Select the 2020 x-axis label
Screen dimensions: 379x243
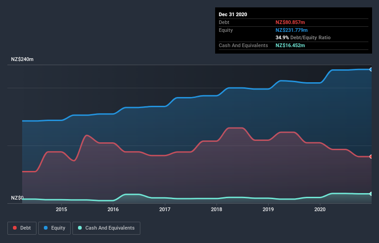click(320, 209)
